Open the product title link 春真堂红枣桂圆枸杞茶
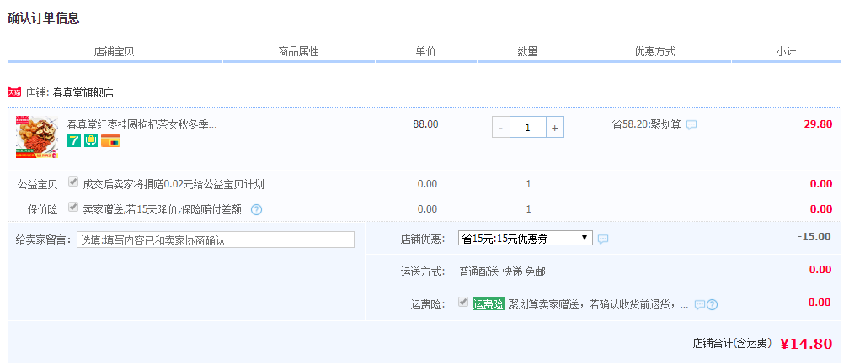Image resolution: width=849 pixels, height=363 pixels. coord(141,124)
